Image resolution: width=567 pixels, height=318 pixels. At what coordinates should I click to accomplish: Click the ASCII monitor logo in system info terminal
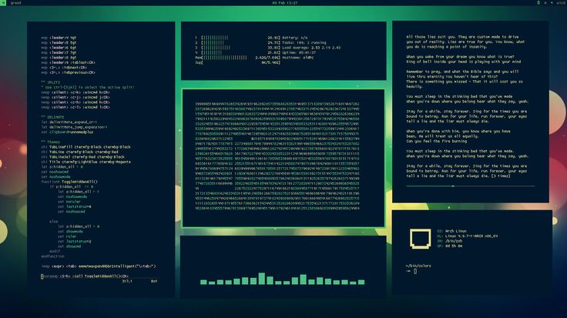tap(420, 238)
